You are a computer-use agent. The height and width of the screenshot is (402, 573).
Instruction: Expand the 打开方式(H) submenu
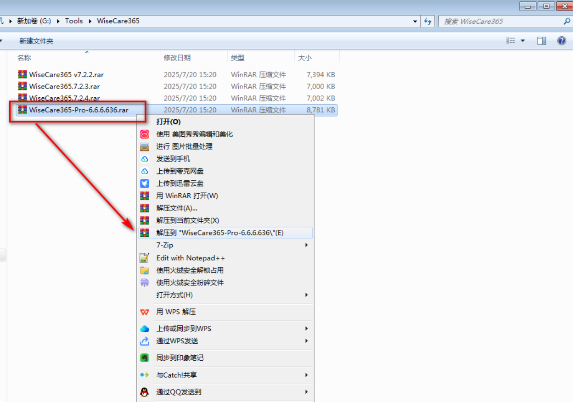point(307,295)
